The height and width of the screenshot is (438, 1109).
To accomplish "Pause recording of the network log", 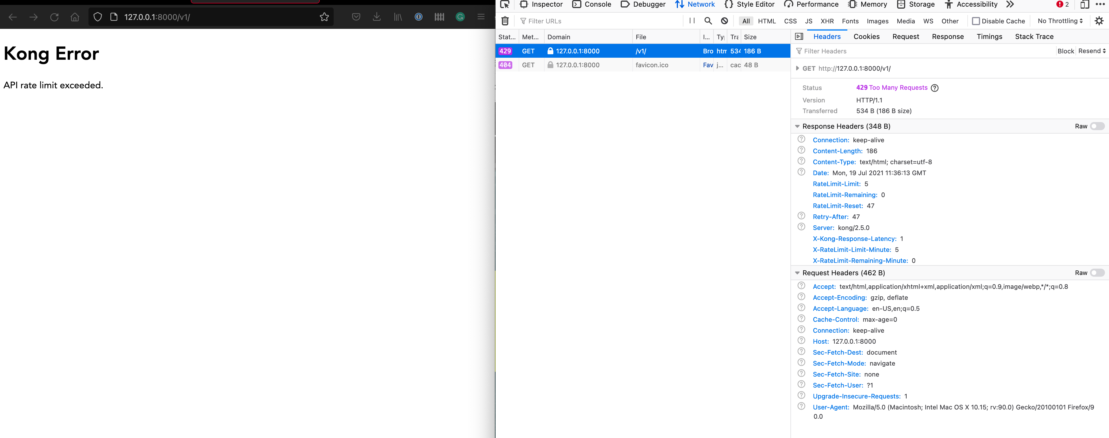I will [692, 21].
